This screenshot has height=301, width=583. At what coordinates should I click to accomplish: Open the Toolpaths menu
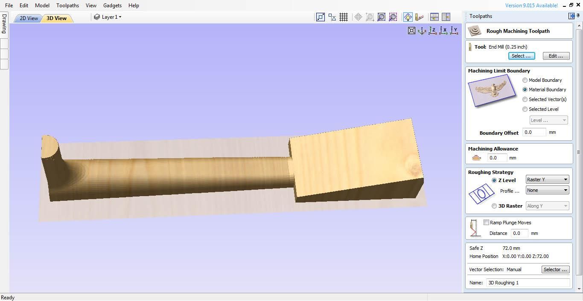pyautogui.click(x=67, y=5)
